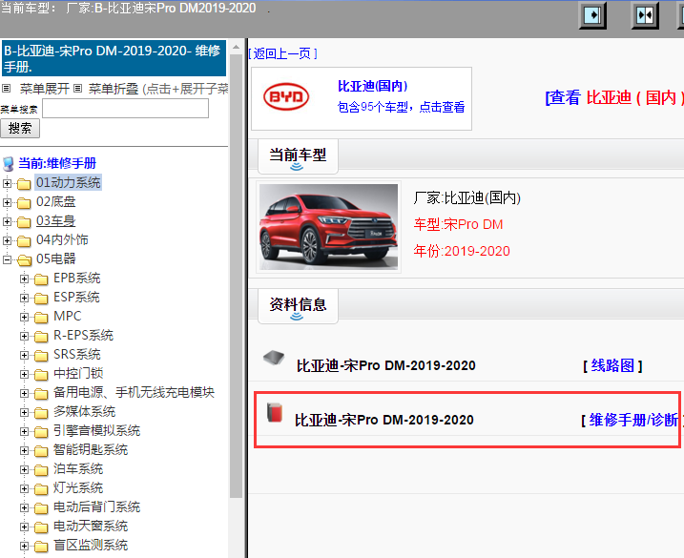Select the 当前车型 section tab

pos(298,156)
